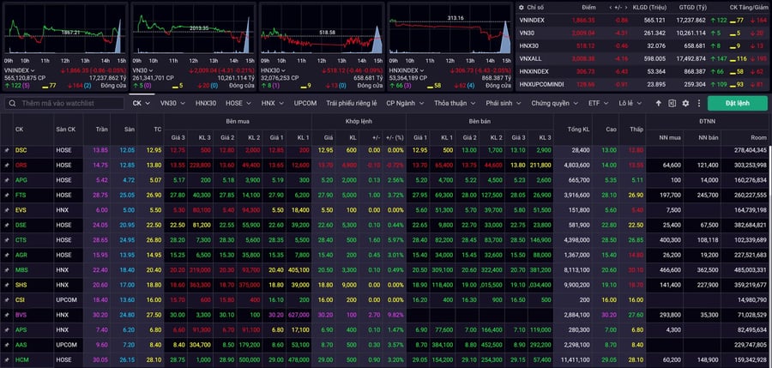Toggle the pin on the FTS row

pyautogui.click(x=7, y=195)
